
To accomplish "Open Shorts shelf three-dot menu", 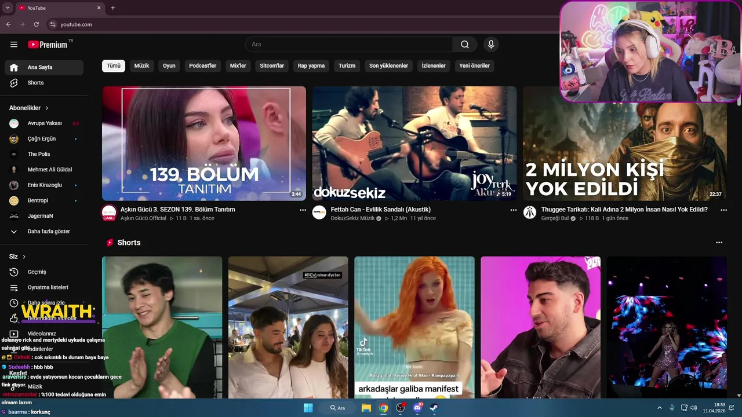I will (719, 243).
